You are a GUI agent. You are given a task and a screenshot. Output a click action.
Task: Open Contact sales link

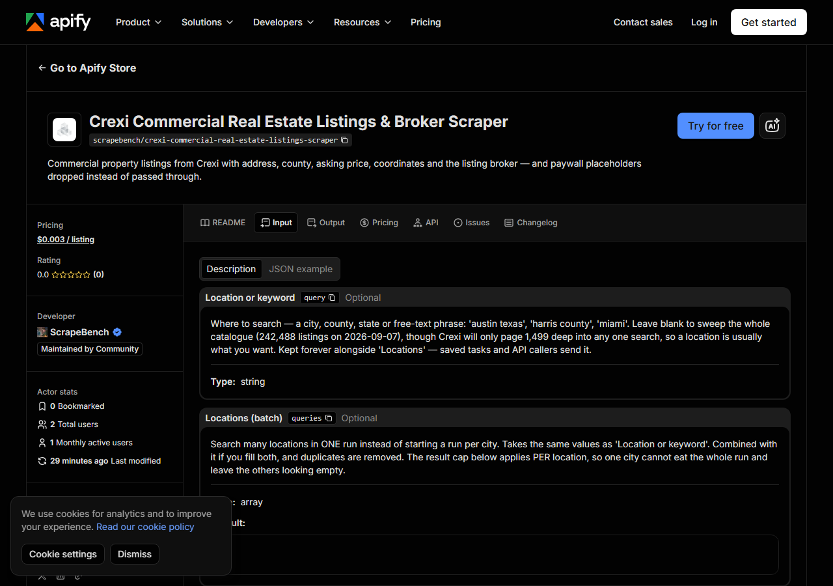tap(643, 22)
